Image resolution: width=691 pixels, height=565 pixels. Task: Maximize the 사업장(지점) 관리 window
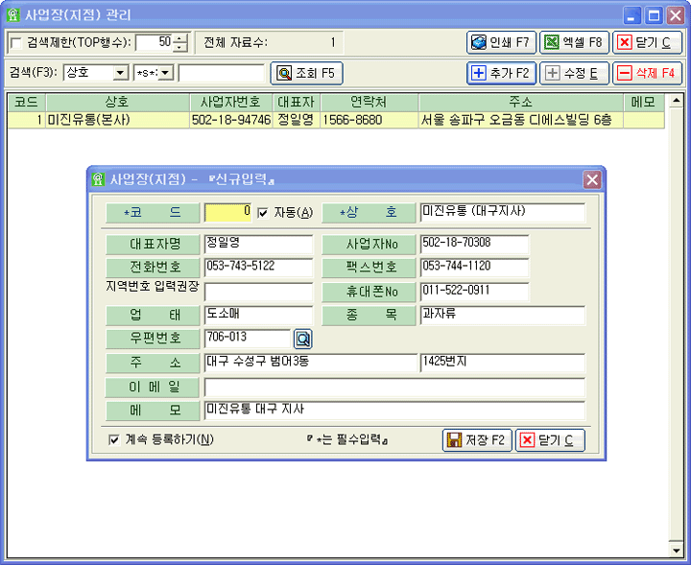point(654,16)
